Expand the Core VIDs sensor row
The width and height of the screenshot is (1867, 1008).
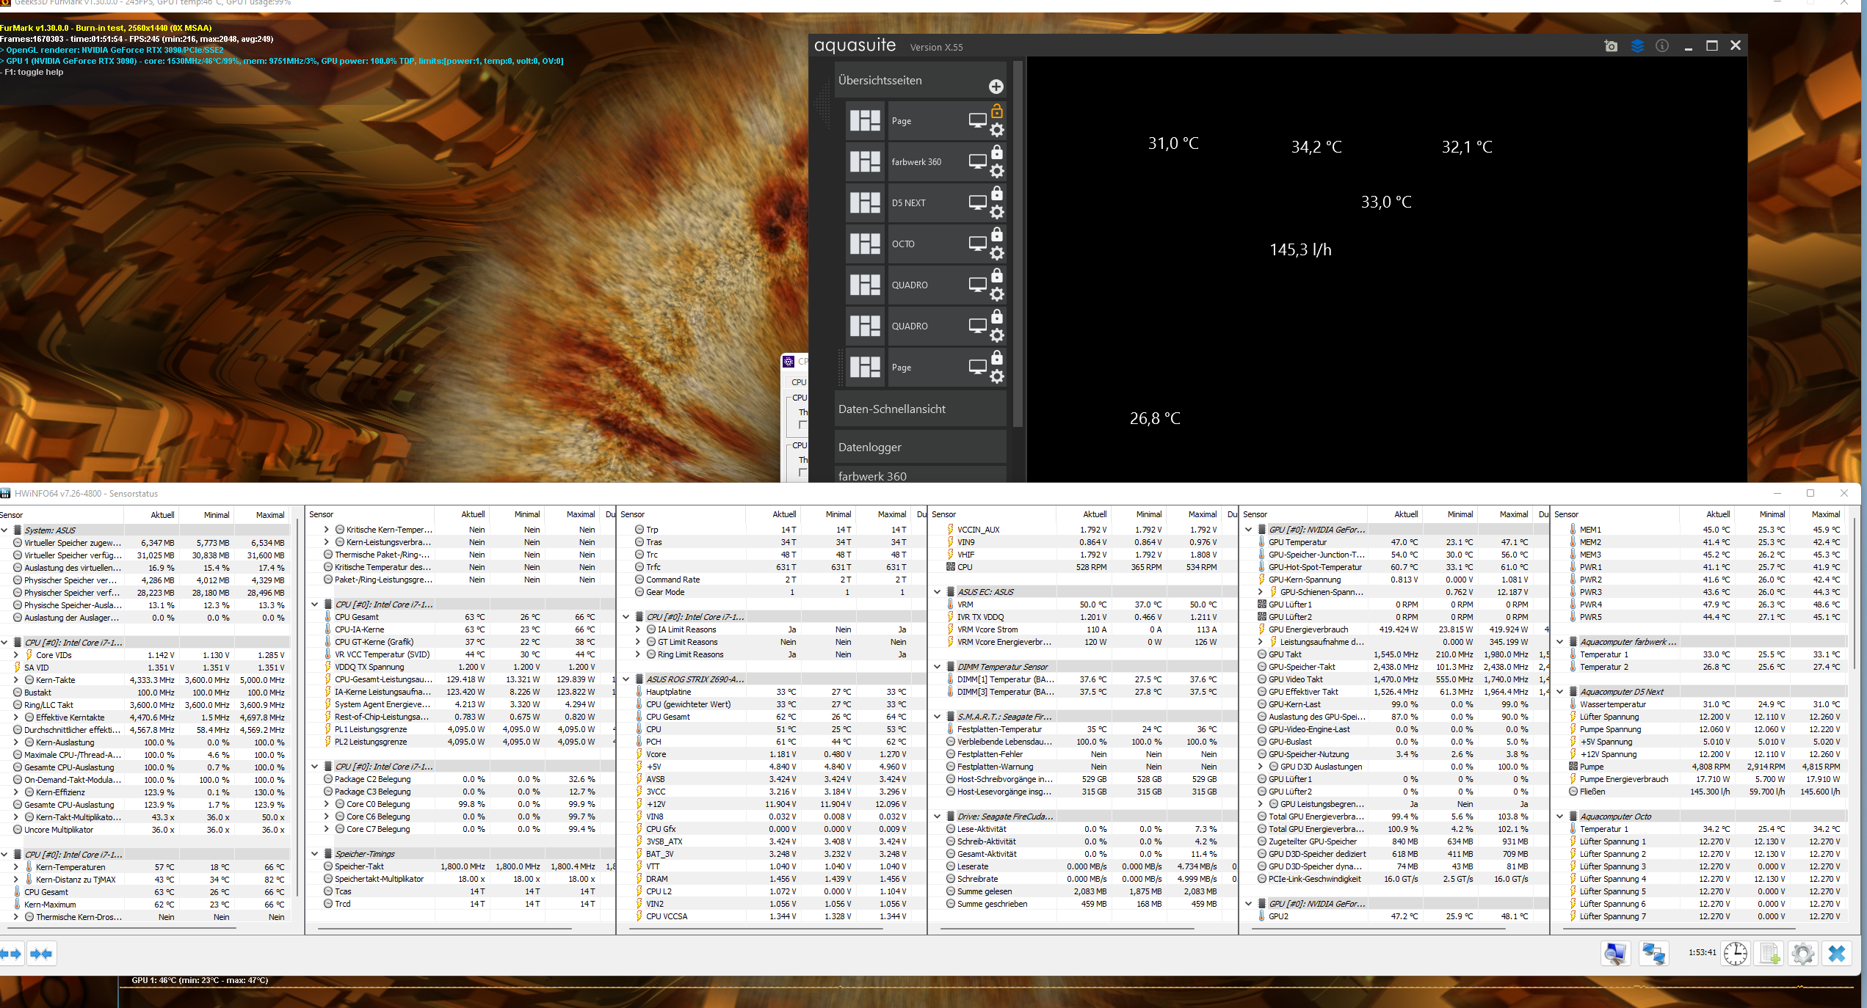coord(16,655)
